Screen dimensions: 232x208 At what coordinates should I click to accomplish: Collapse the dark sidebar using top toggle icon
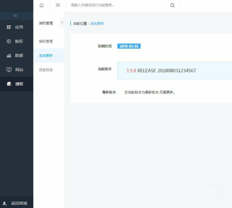coord(15,16)
